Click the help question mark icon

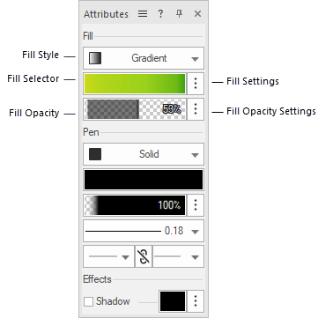point(160,14)
